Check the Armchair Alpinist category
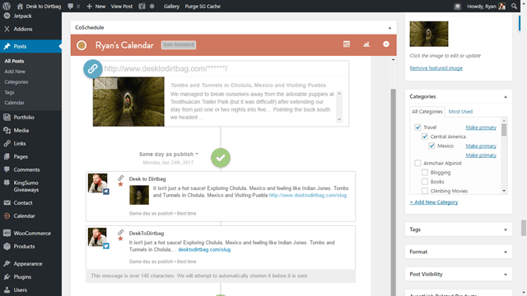Viewport: 527px width, 296px height. pyautogui.click(x=417, y=163)
